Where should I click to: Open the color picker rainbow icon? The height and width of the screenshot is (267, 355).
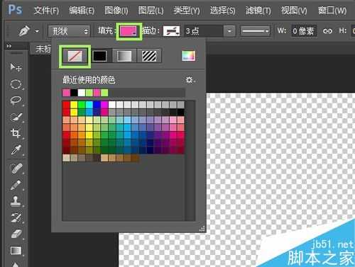pyautogui.click(x=189, y=56)
